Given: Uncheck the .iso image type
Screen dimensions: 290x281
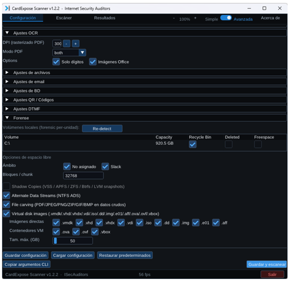Looking at the screenshot, I should (140, 223).
